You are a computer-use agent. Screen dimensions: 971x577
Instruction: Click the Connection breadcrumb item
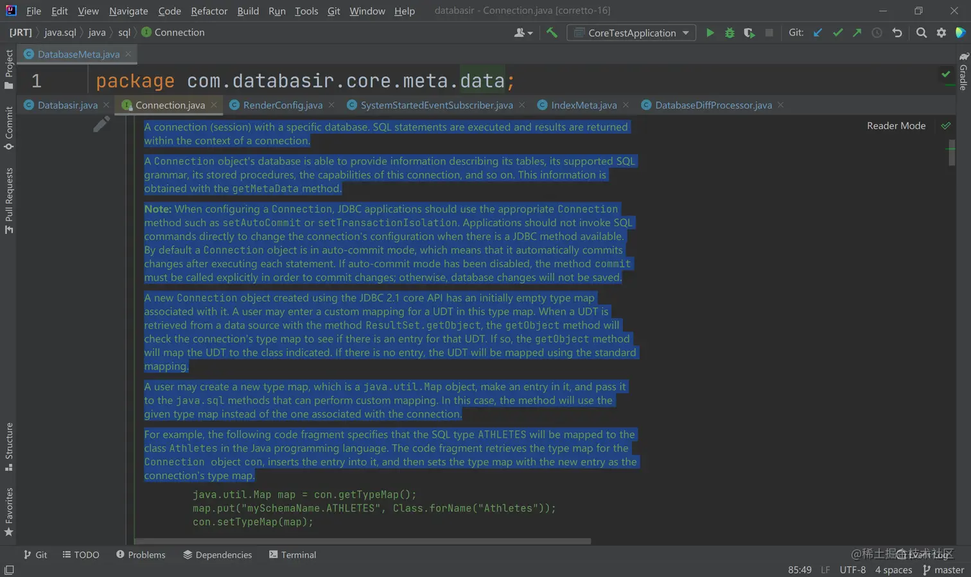click(x=173, y=32)
